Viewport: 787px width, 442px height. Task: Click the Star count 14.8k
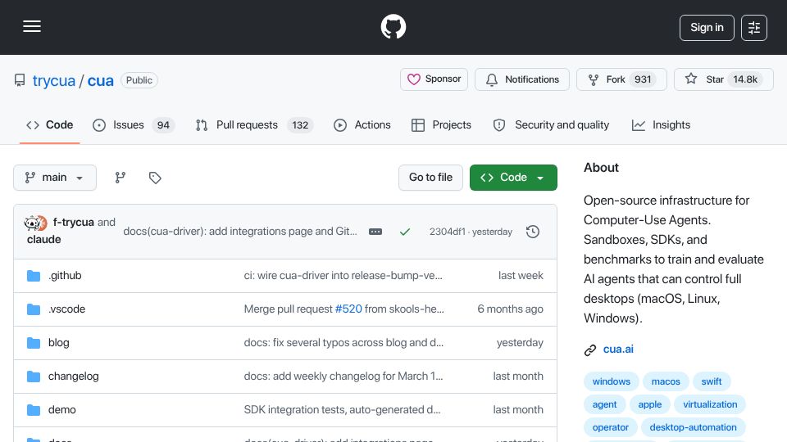[745, 79]
